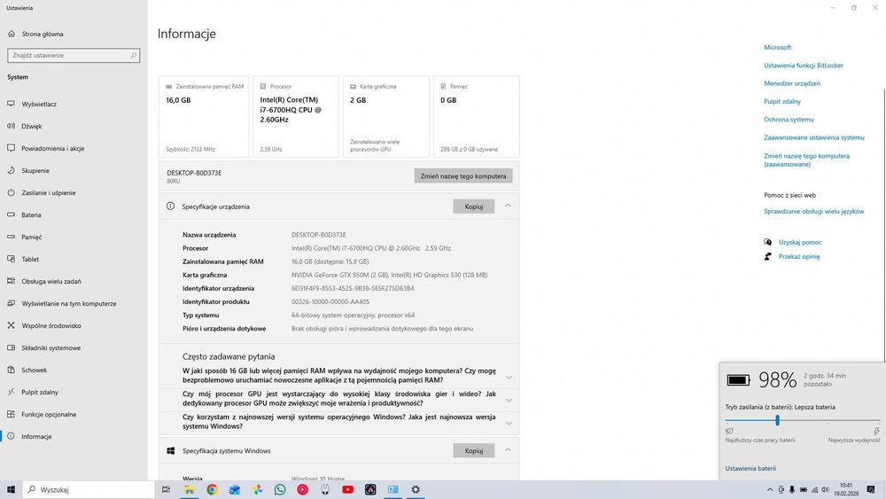Show hidden tray icons chevron
886x499 pixels.
point(770,490)
